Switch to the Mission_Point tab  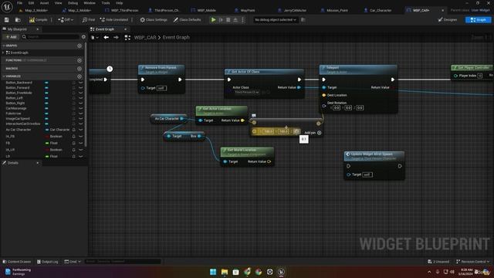[x=334, y=10]
